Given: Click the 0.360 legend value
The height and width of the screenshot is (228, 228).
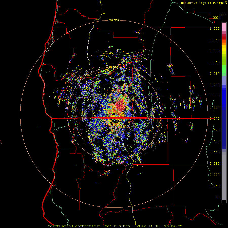Looking at the screenshot, I should 215,164.
